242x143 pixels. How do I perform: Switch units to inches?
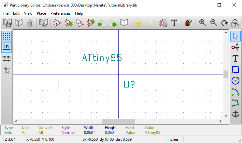tap(7, 47)
